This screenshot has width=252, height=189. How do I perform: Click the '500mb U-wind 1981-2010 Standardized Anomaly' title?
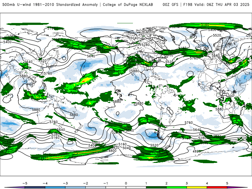click(50, 5)
